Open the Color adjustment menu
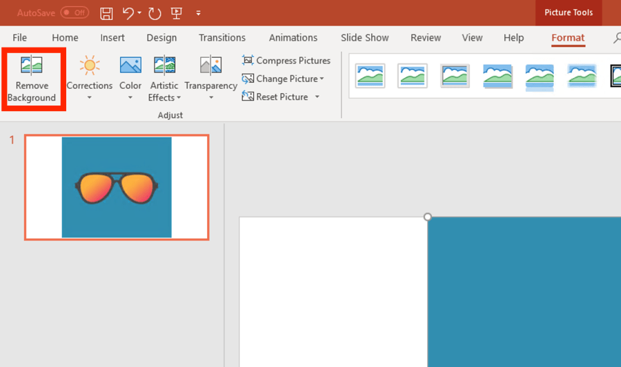 pyautogui.click(x=130, y=79)
